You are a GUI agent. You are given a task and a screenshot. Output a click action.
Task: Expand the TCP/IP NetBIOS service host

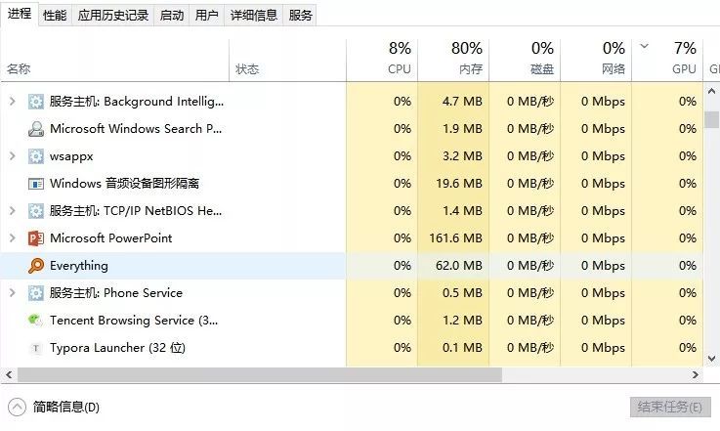(x=13, y=210)
